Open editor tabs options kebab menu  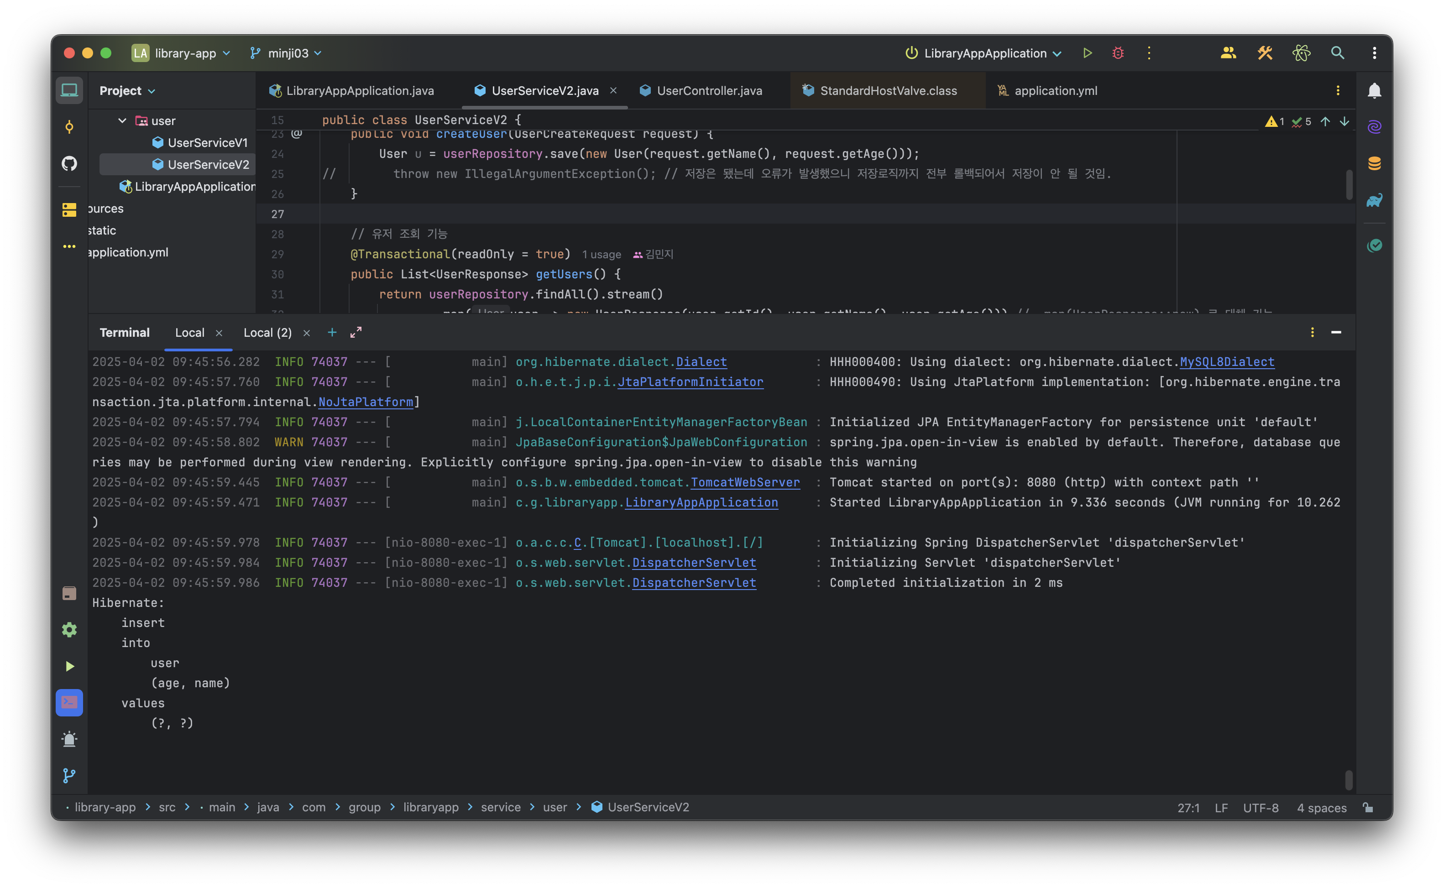click(x=1338, y=90)
